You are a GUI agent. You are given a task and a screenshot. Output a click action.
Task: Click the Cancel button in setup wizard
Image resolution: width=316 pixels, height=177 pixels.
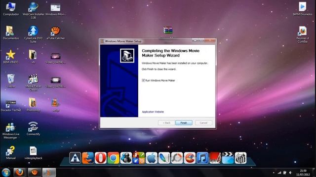pyautogui.click(x=203, y=122)
